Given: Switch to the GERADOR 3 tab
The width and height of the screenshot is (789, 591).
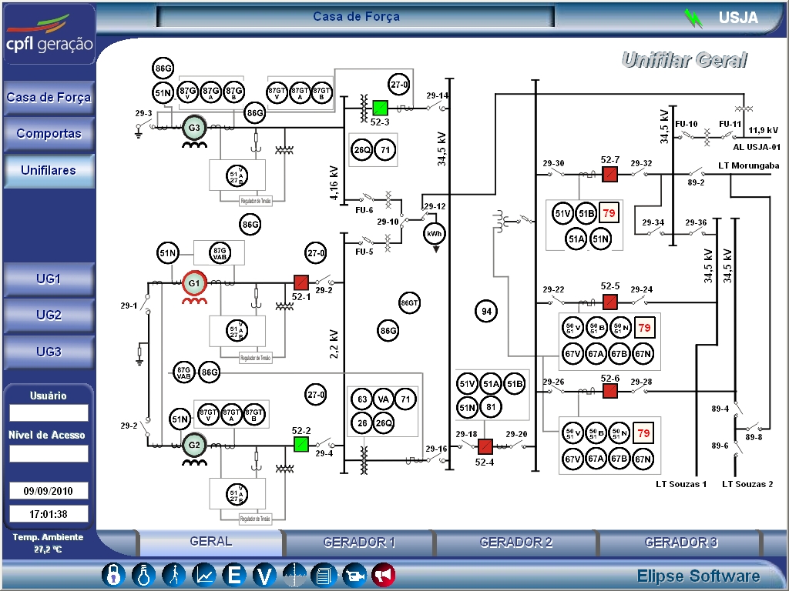Looking at the screenshot, I should coord(681,543).
